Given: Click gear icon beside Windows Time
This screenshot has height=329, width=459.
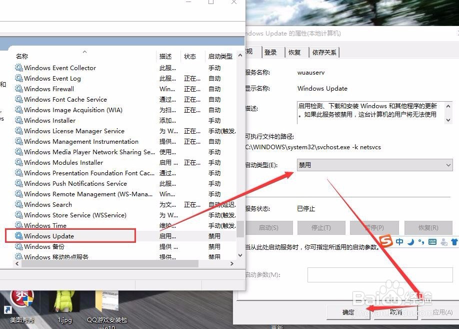Looking at the screenshot, I should pos(19,225).
